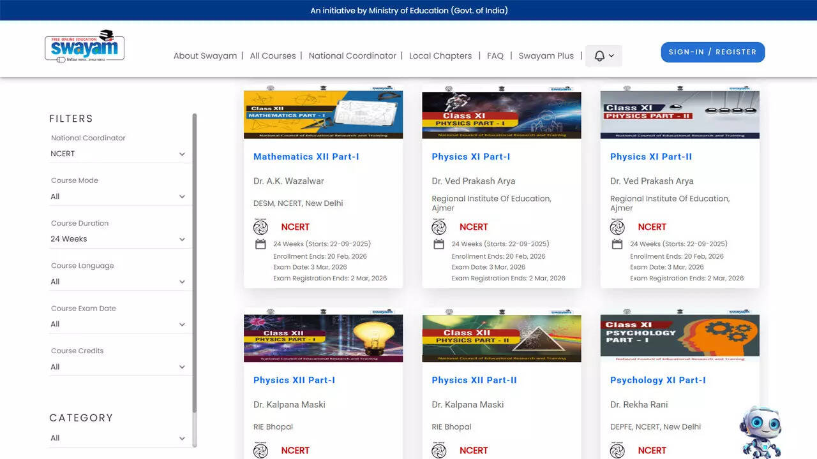Click the Swayam logo in header

coord(84,47)
